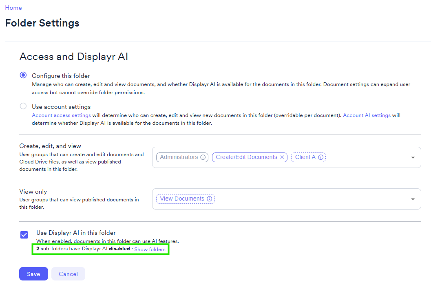Image resolution: width=431 pixels, height=287 pixels.
Task: Click the Client A info icon
Action: [320, 157]
